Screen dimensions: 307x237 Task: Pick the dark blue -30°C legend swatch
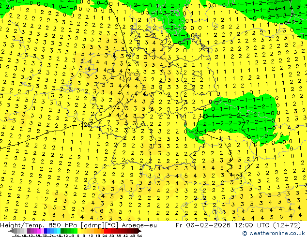pos(46,231)
